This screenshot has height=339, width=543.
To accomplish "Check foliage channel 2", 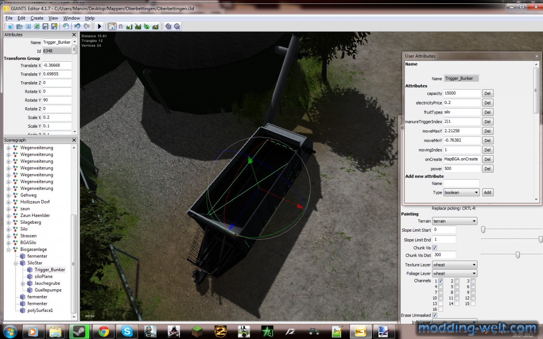I will pyautogui.click(x=457, y=281).
